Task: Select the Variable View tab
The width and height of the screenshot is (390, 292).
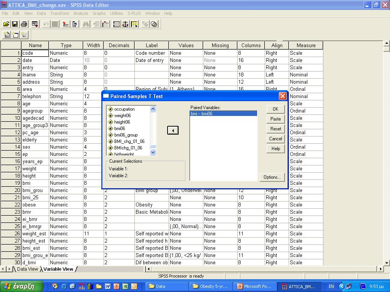Action: (58, 269)
